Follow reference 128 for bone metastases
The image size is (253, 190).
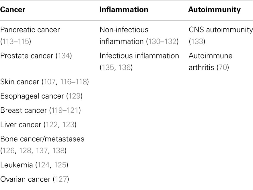[25, 150]
